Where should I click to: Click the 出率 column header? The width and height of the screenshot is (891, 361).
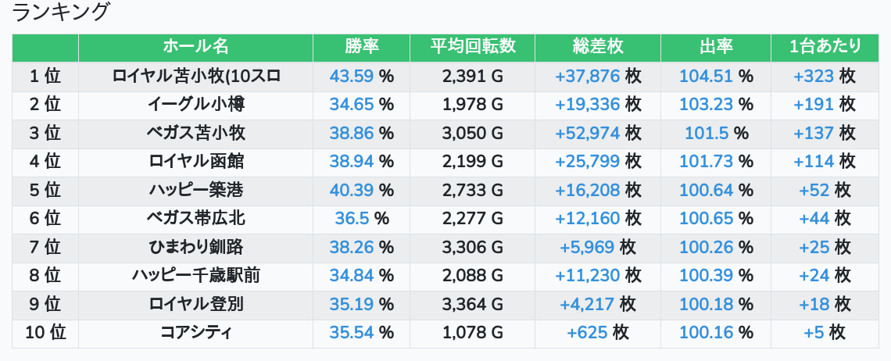point(715,47)
